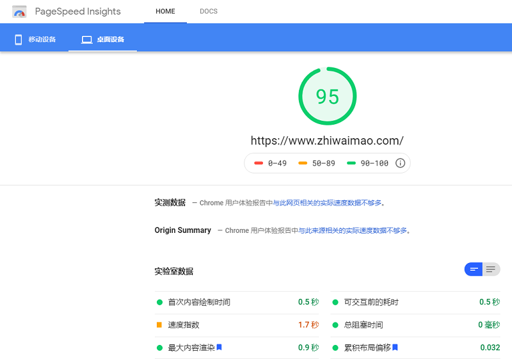The height and width of the screenshot is (359, 512).
Task: Click the 0.032 layout shift value
Action: (x=490, y=347)
